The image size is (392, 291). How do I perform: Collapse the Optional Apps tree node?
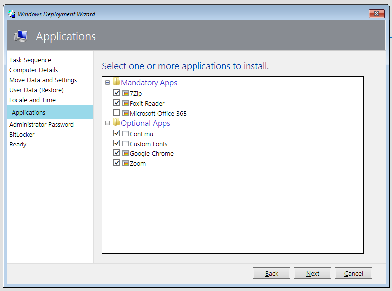coord(108,123)
